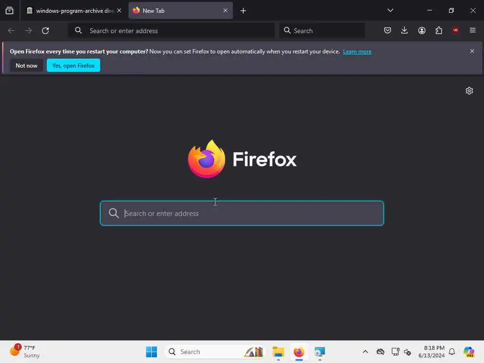The width and height of the screenshot is (484, 363).
Task: Launch Copilot preview from taskbar
Action: coord(469,352)
